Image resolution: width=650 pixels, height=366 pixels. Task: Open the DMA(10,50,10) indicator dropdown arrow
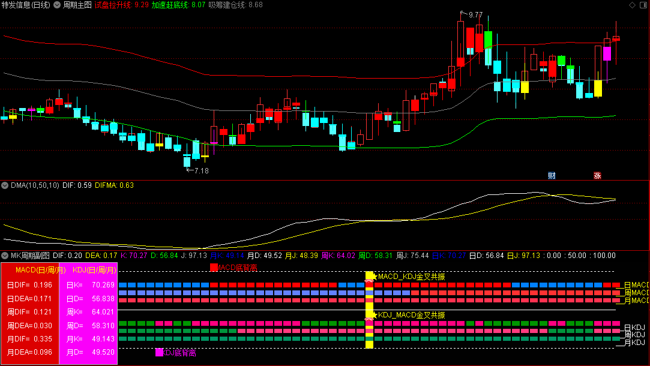click(x=5, y=185)
